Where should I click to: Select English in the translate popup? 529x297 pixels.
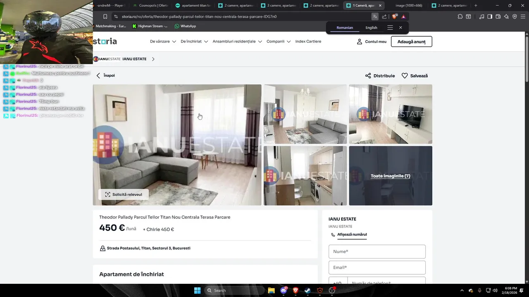[371, 28]
